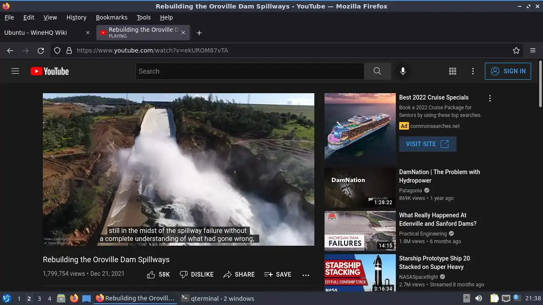This screenshot has width=543, height=305.
Task: Open 'DamNation | The Problem with Hydropower' title
Action: 439,176
